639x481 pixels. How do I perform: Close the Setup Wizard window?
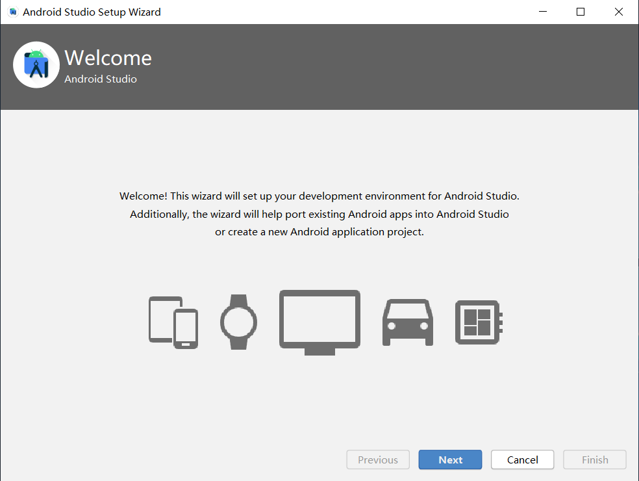[619, 12]
